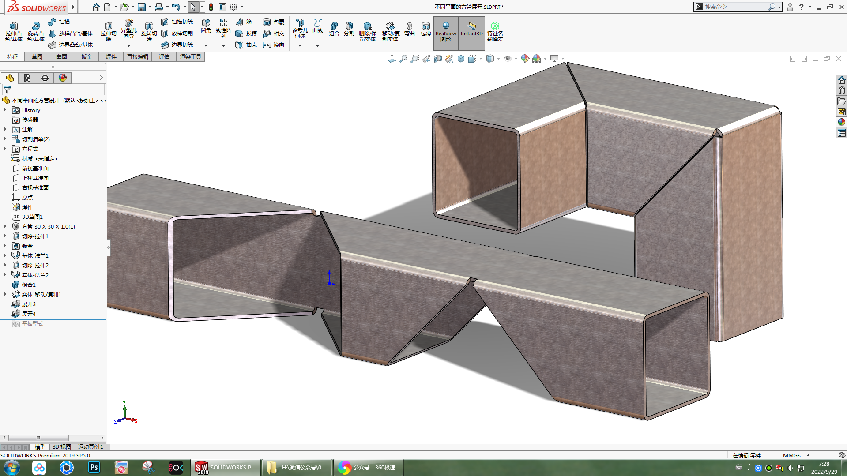Click the Zoom to Fit view icon
Viewport: 847px width, 476px height.
403,59
